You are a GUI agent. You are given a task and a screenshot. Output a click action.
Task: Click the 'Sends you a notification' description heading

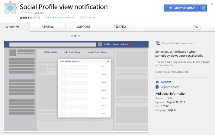[179, 54]
